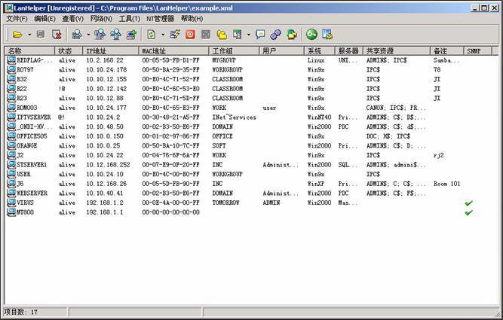Screen dimensions: 503x320
Task: Open the 帮助(H) menu
Action: 192,19
